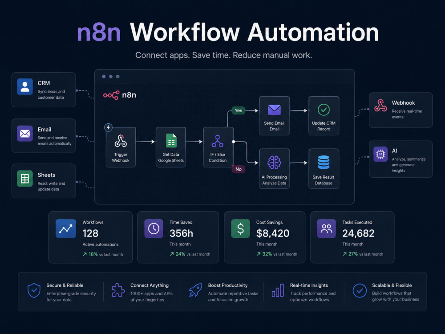Click the Workflows trend chart icon
Screen dimensions: 445x334
[66, 228]
